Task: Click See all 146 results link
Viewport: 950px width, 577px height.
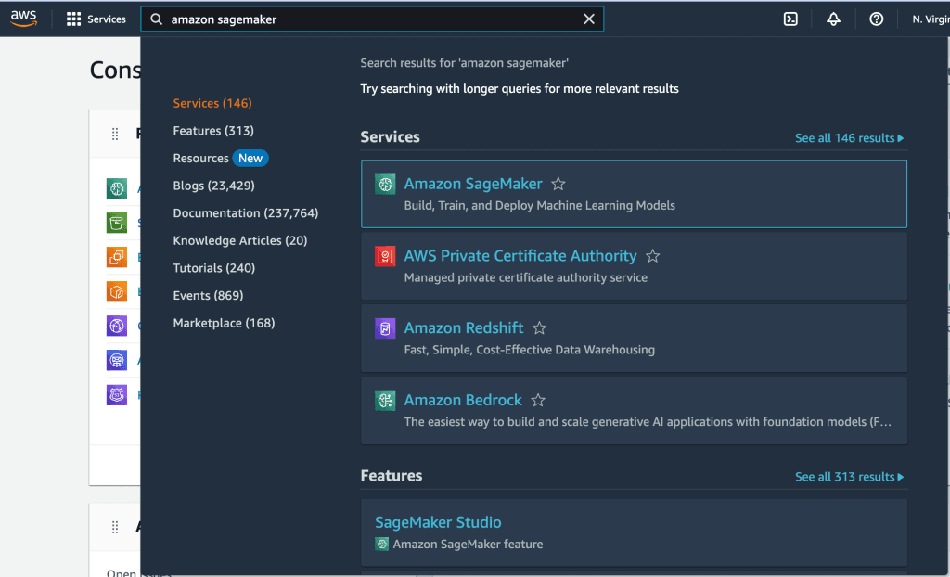Action: [850, 138]
